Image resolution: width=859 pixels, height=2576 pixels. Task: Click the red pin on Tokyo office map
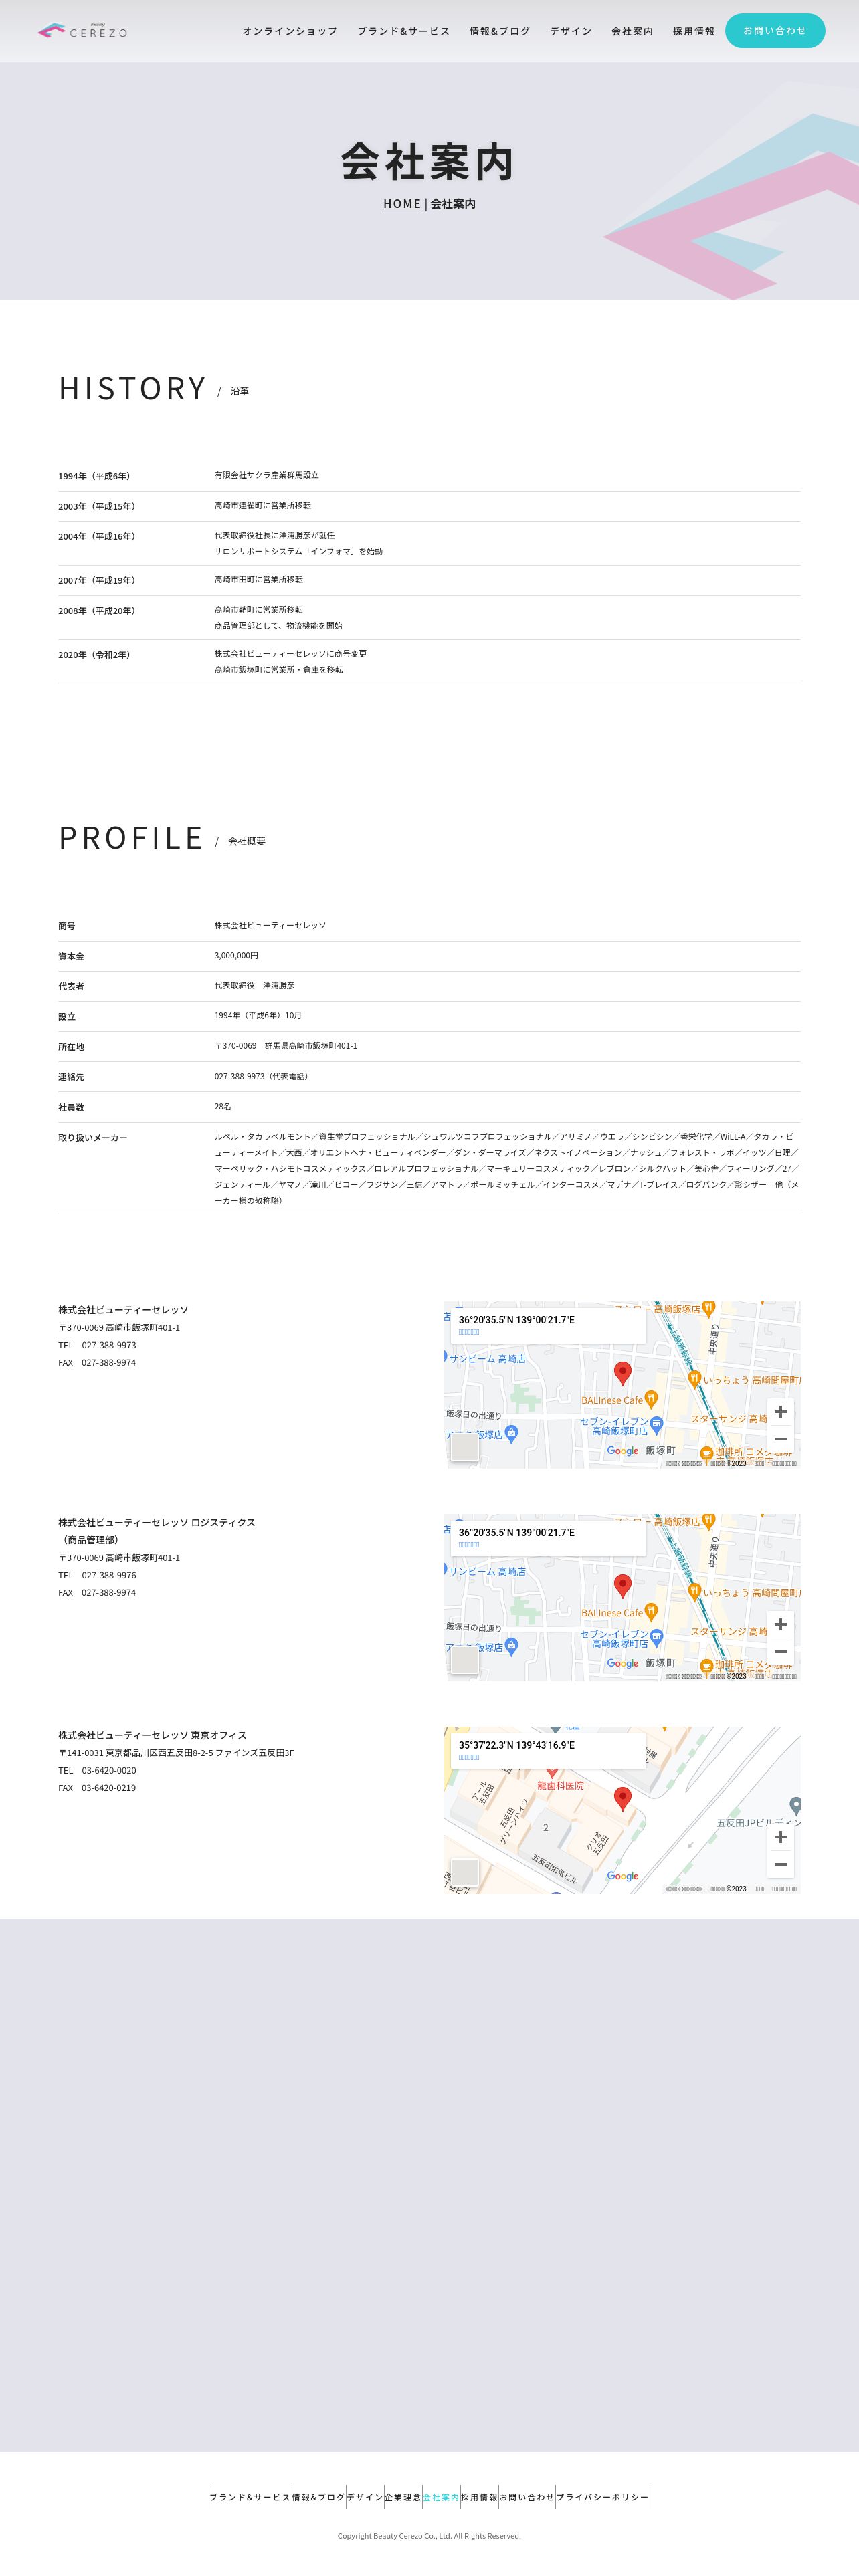(x=622, y=1799)
